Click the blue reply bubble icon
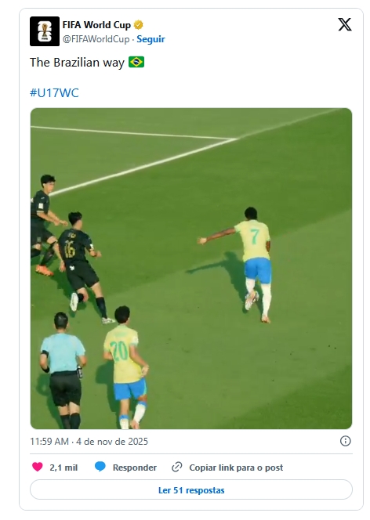The image size is (370, 520). 100,467
